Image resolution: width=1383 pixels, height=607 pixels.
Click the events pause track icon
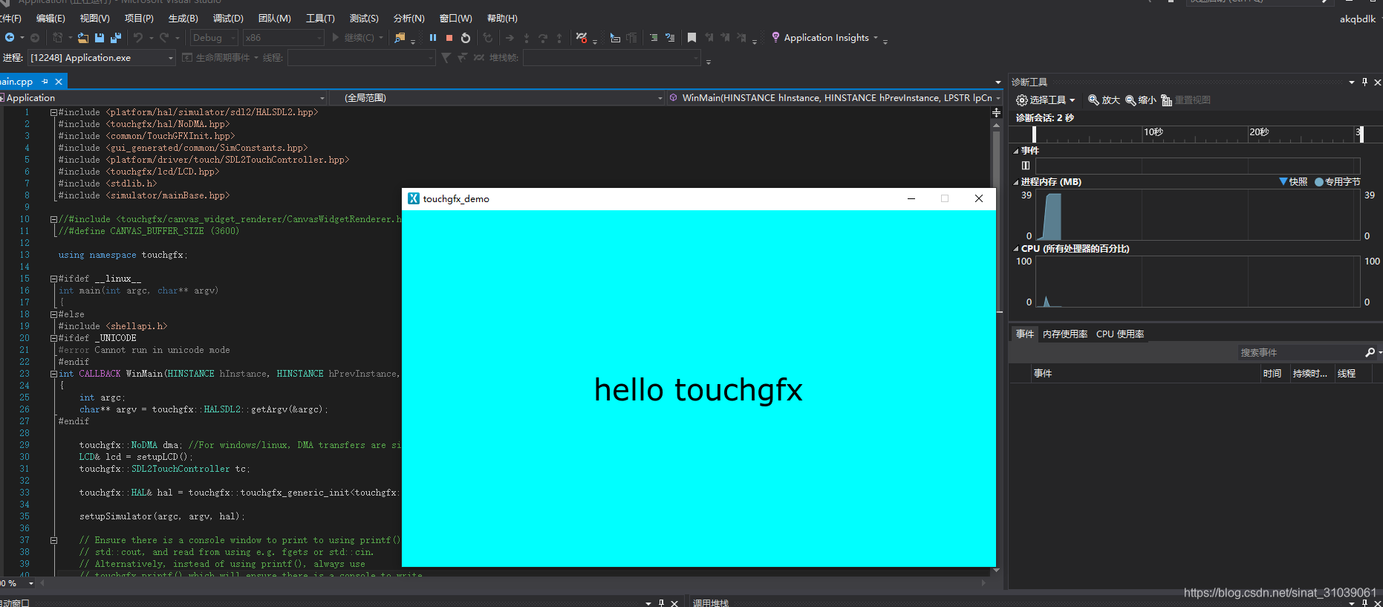pos(1026,166)
